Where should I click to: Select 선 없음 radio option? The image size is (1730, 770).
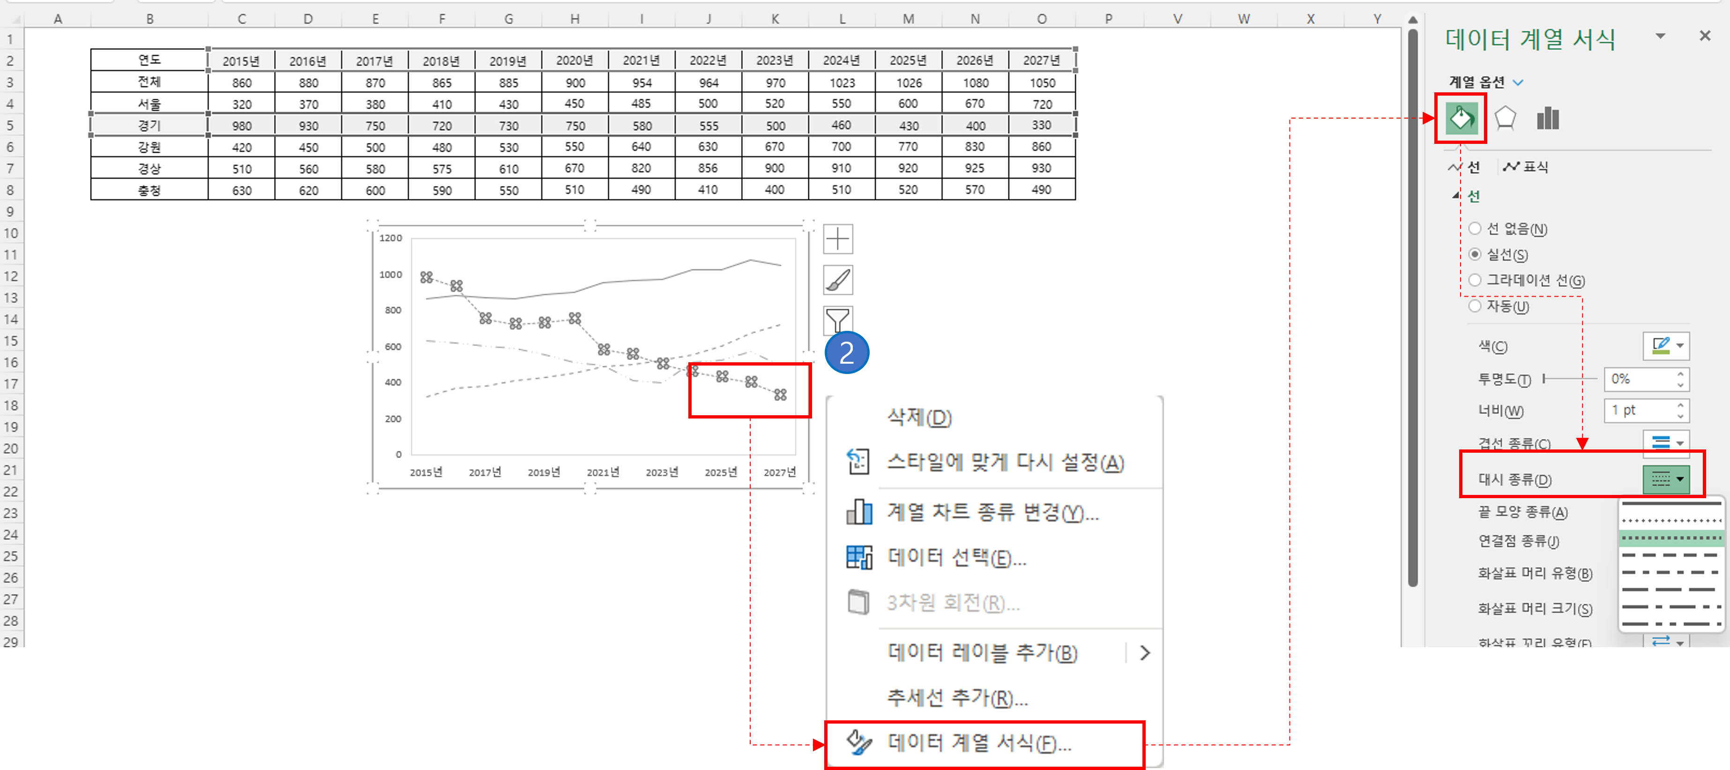click(1475, 229)
